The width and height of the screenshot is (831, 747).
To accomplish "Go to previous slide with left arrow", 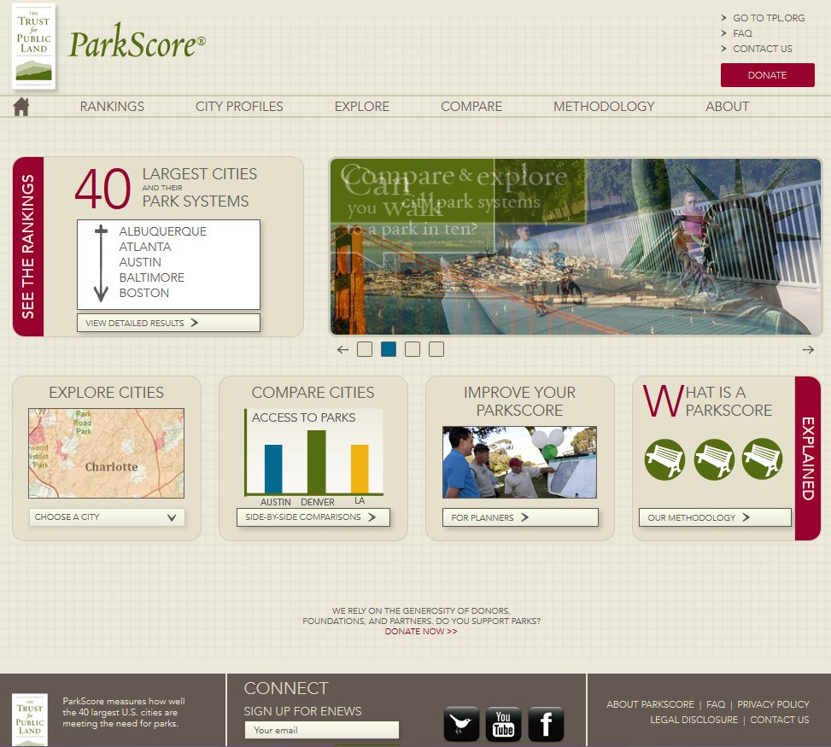I will point(342,350).
